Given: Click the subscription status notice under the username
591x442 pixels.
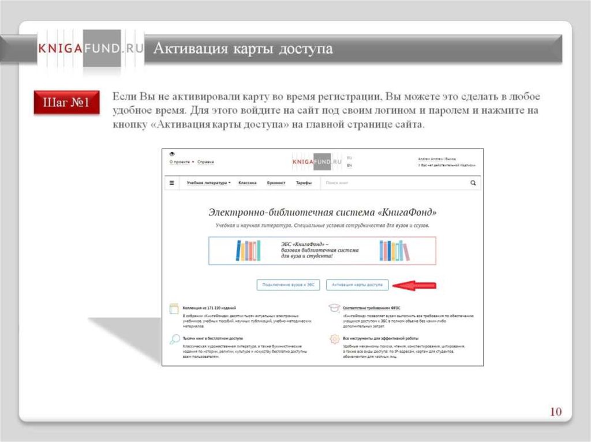Looking at the screenshot, I should pos(447,165).
